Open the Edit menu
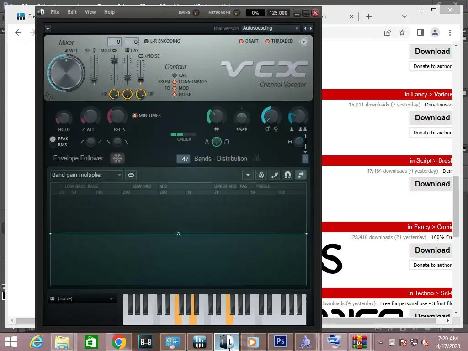468x351 pixels. (72, 12)
